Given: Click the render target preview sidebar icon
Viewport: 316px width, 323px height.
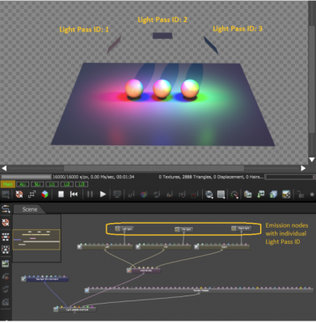Looking at the screenshot, I should coord(6,263).
